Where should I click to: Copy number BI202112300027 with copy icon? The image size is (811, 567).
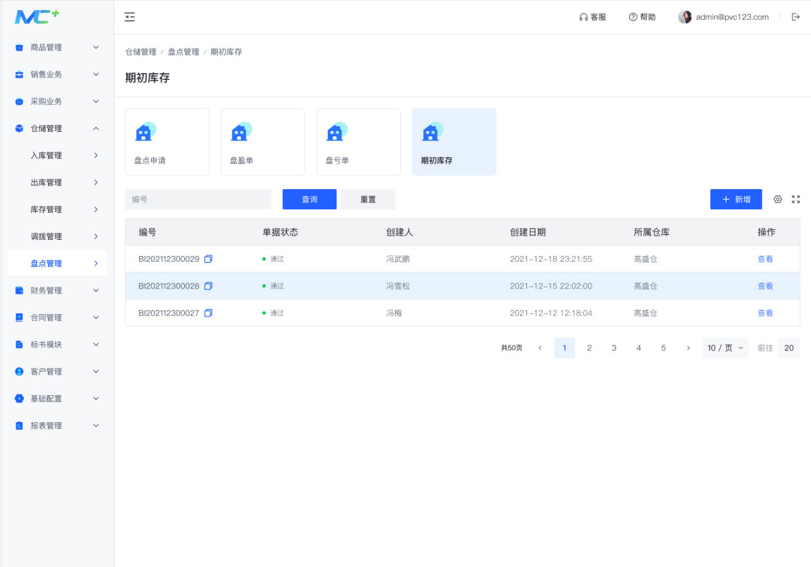click(209, 313)
